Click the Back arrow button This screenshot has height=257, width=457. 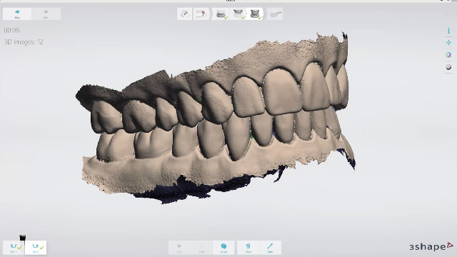pyautogui.click(x=17, y=14)
